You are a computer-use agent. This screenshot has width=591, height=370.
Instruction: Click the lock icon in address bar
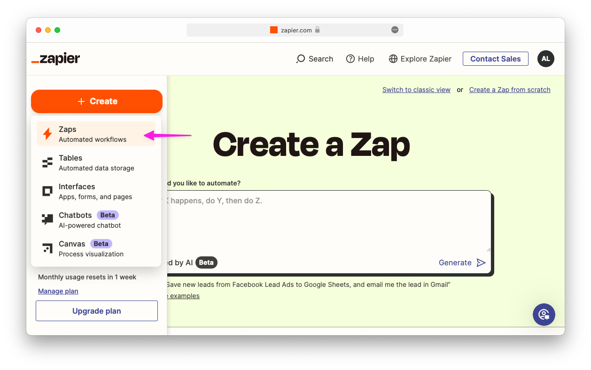(318, 30)
